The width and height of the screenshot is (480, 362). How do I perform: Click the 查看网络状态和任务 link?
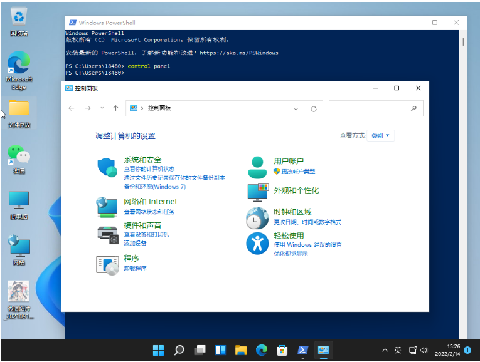click(149, 212)
